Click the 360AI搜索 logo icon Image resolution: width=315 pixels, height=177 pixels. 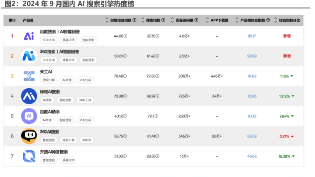[29, 136]
